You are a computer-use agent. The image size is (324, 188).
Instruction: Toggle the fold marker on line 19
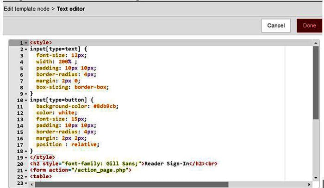(26, 157)
